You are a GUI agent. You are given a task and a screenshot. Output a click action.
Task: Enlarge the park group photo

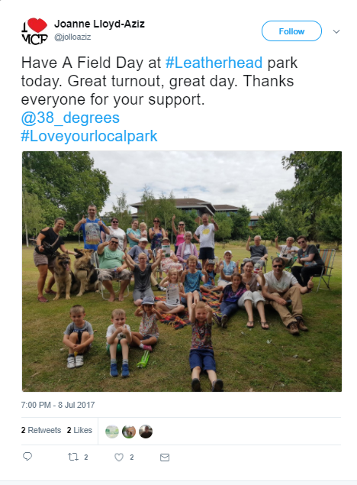[182, 271]
